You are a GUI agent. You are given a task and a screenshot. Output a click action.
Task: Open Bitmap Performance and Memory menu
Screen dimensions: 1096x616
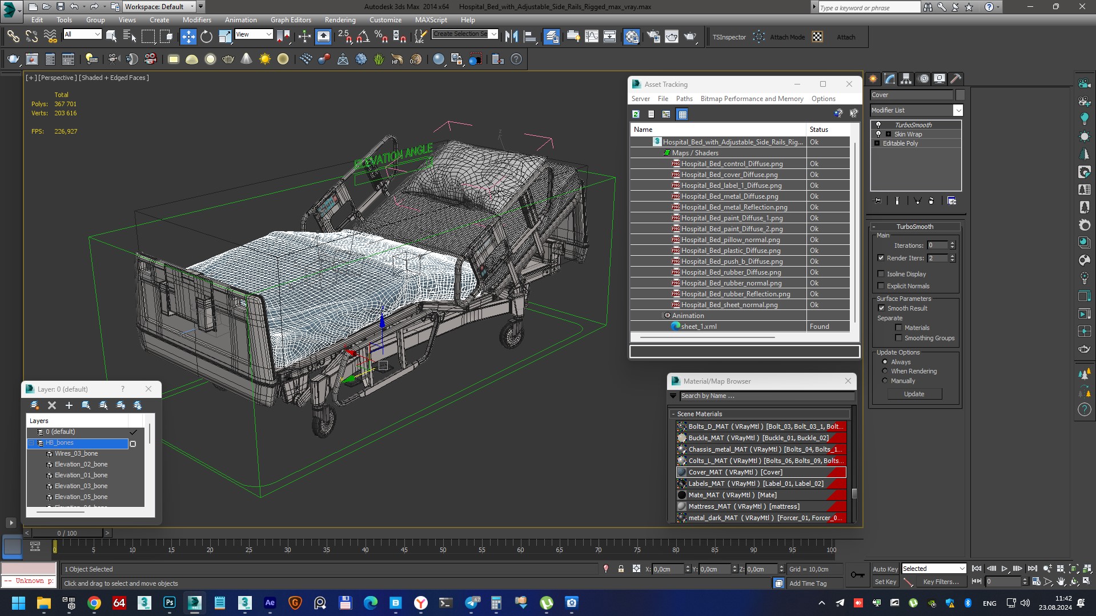coord(752,99)
